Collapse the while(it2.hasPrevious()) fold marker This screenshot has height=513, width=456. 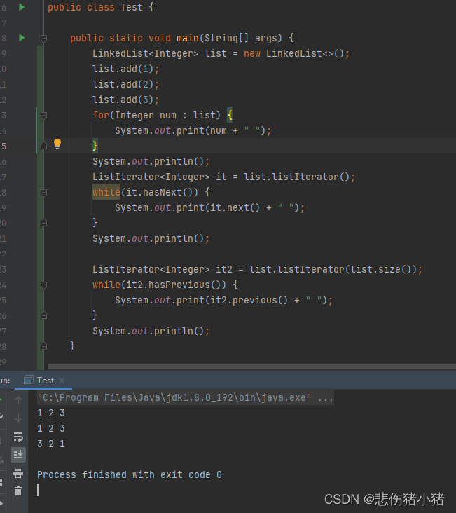click(43, 285)
